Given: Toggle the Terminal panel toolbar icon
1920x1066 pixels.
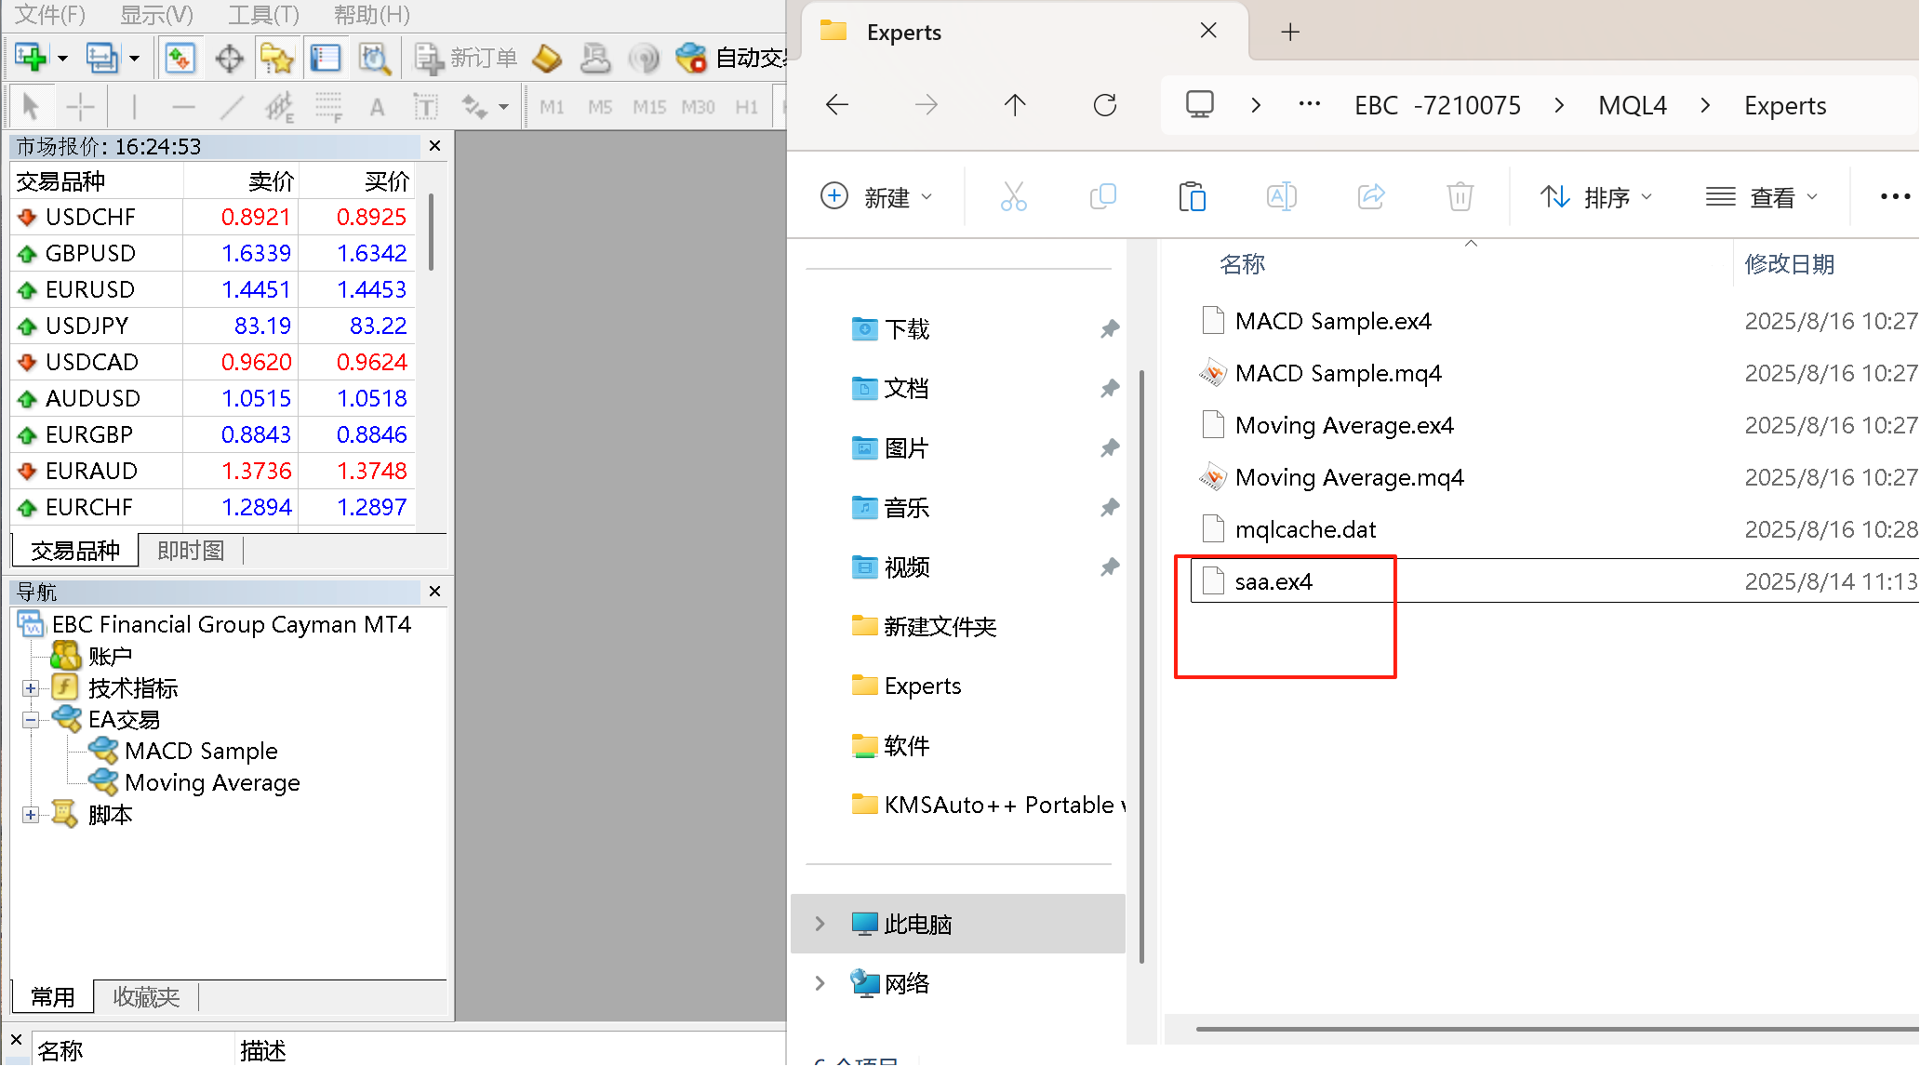Looking at the screenshot, I should [x=325, y=58].
